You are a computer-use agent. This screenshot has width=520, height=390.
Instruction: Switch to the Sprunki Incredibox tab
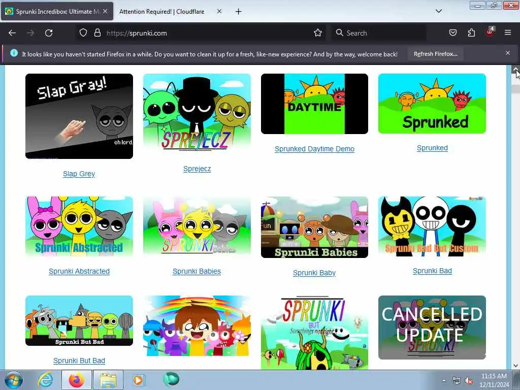click(x=57, y=12)
